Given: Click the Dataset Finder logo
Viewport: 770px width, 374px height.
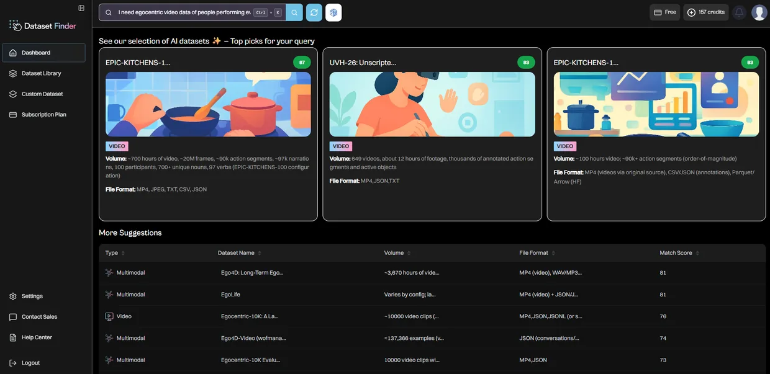Looking at the screenshot, I should pos(43,25).
